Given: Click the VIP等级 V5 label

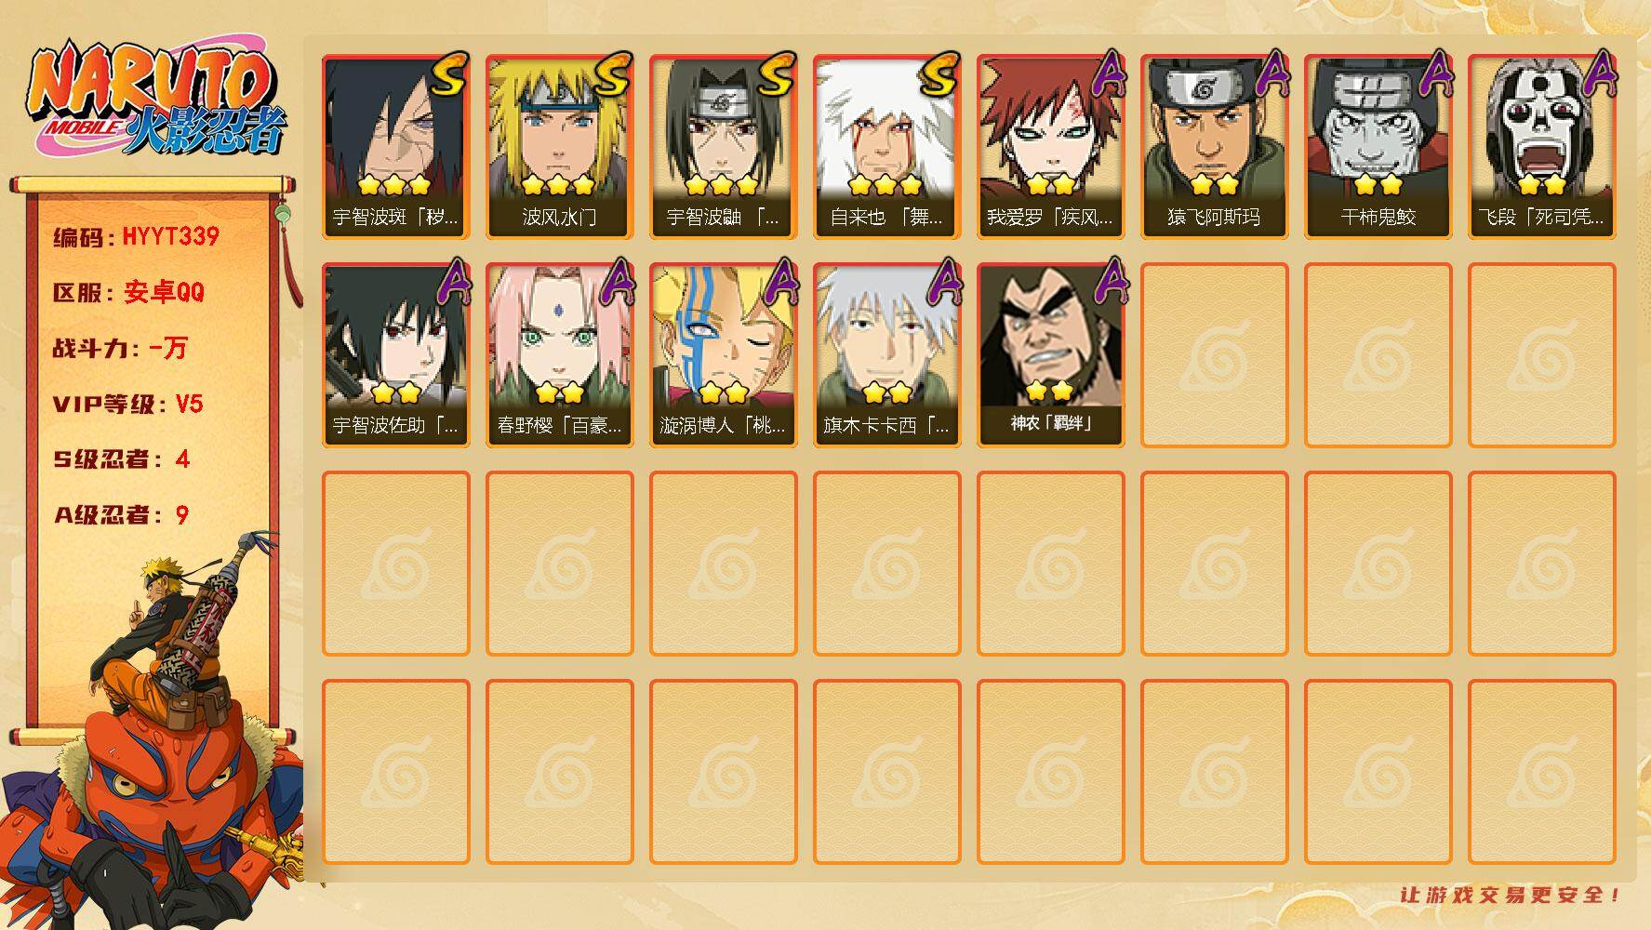Looking at the screenshot, I should 128,404.
